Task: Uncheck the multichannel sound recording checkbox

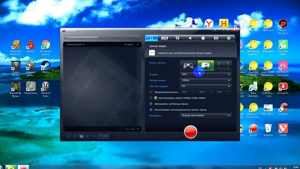Action: point(151,110)
